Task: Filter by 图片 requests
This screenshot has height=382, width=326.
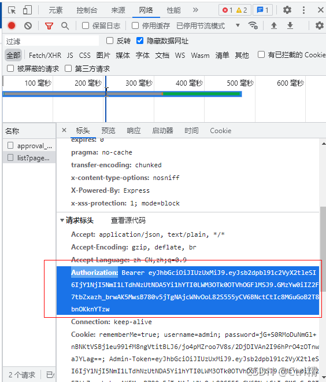Action: pos(103,56)
